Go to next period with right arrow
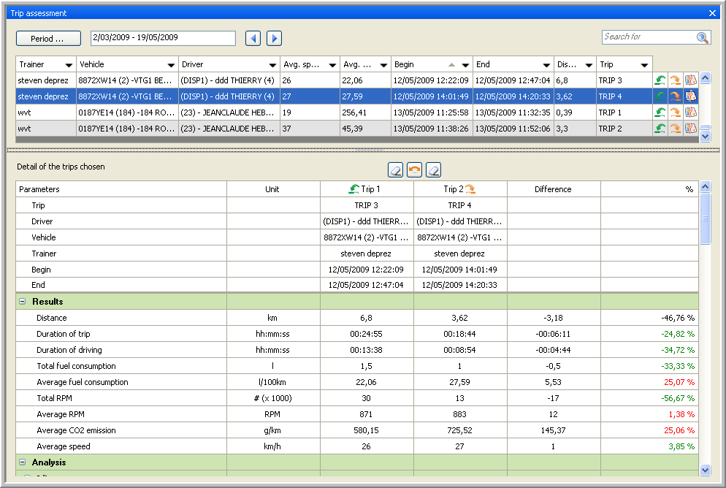This screenshot has width=726, height=488. point(274,39)
